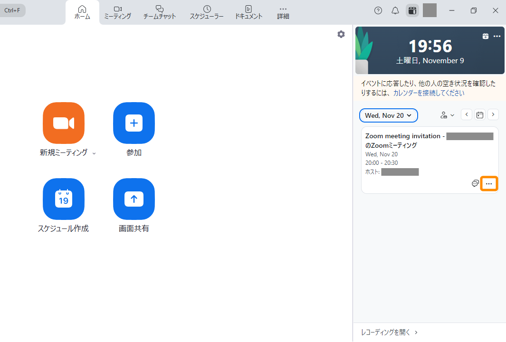Open the Wed, Nov 20 date dropdown
The image size is (506, 342).
point(389,115)
